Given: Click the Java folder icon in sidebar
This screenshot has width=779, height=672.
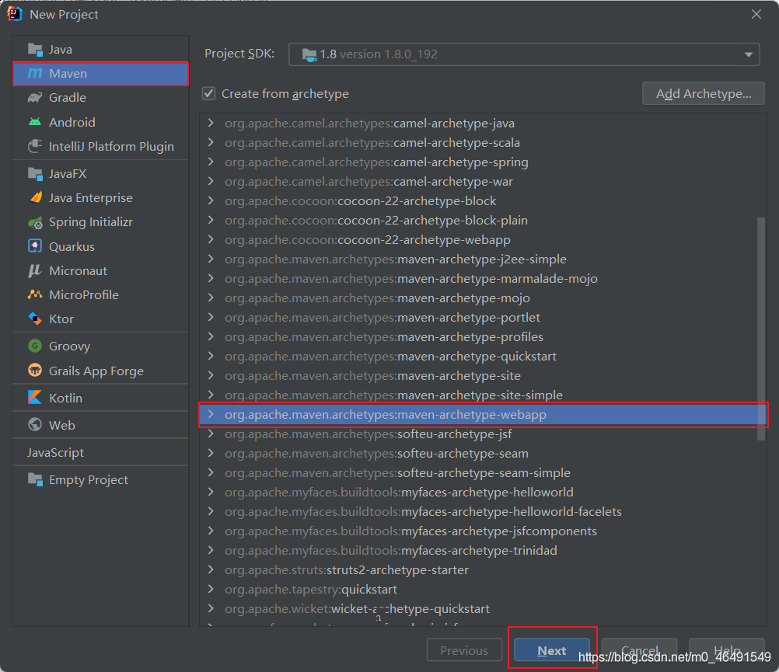Looking at the screenshot, I should (x=35, y=50).
